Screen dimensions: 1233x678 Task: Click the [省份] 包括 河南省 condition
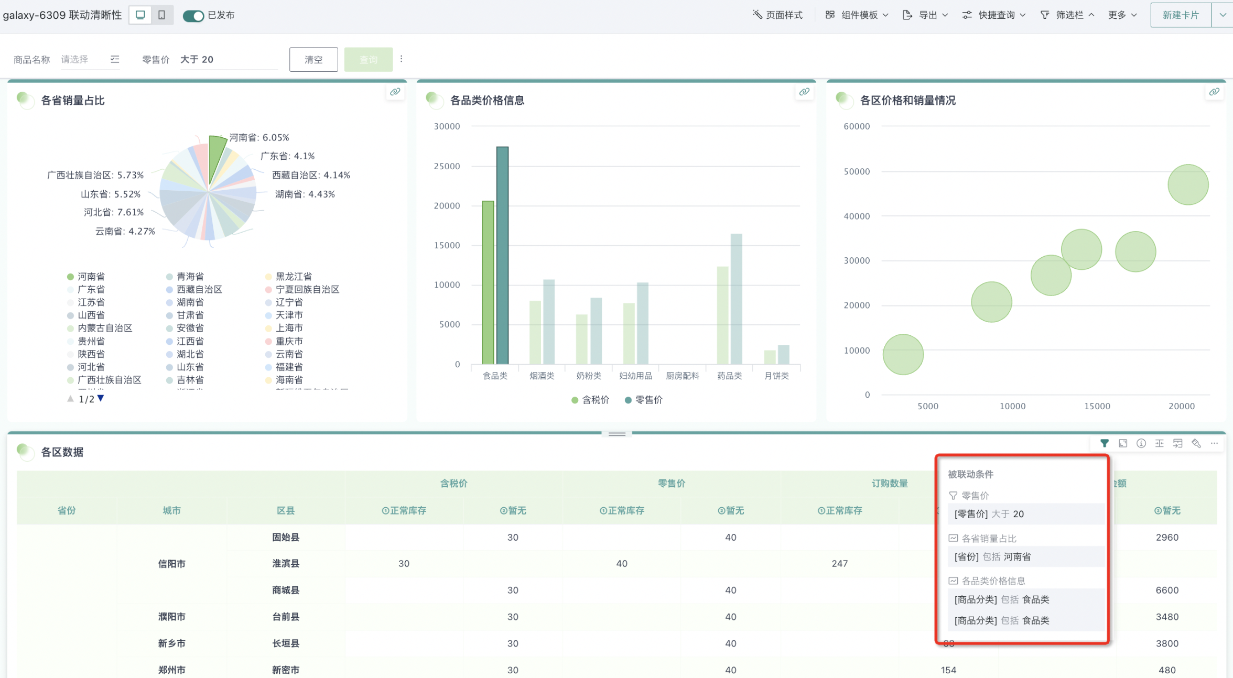1026,556
